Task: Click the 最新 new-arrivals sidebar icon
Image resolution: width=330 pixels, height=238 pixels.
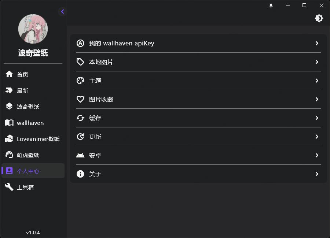Action: (9, 90)
